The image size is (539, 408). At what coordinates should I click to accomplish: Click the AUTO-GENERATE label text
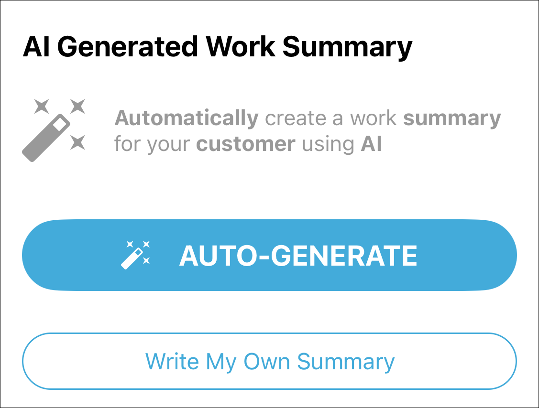pos(298,256)
